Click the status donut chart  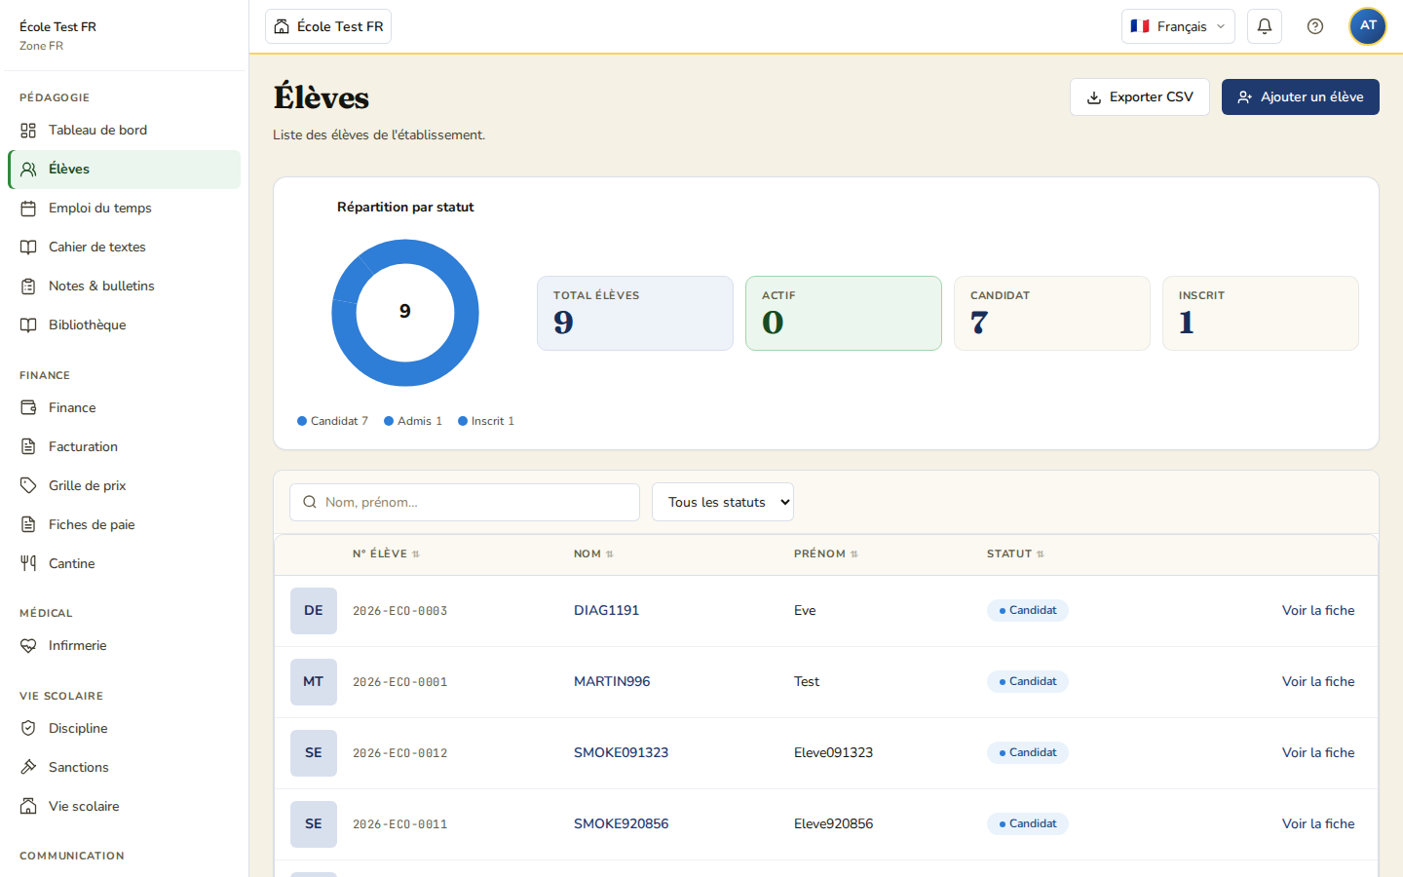pyautogui.click(x=405, y=313)
